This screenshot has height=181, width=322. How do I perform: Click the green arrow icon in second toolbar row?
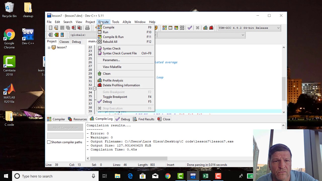(56, 35)
